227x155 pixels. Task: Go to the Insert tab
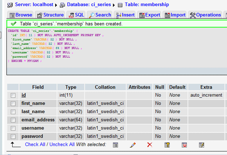(x=125, y=15)
